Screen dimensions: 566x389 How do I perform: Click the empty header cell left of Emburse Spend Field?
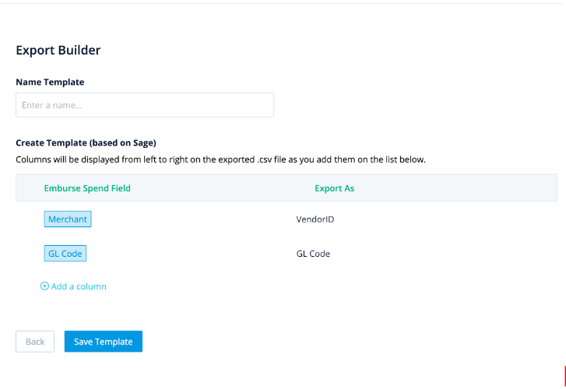click(30, 188)
